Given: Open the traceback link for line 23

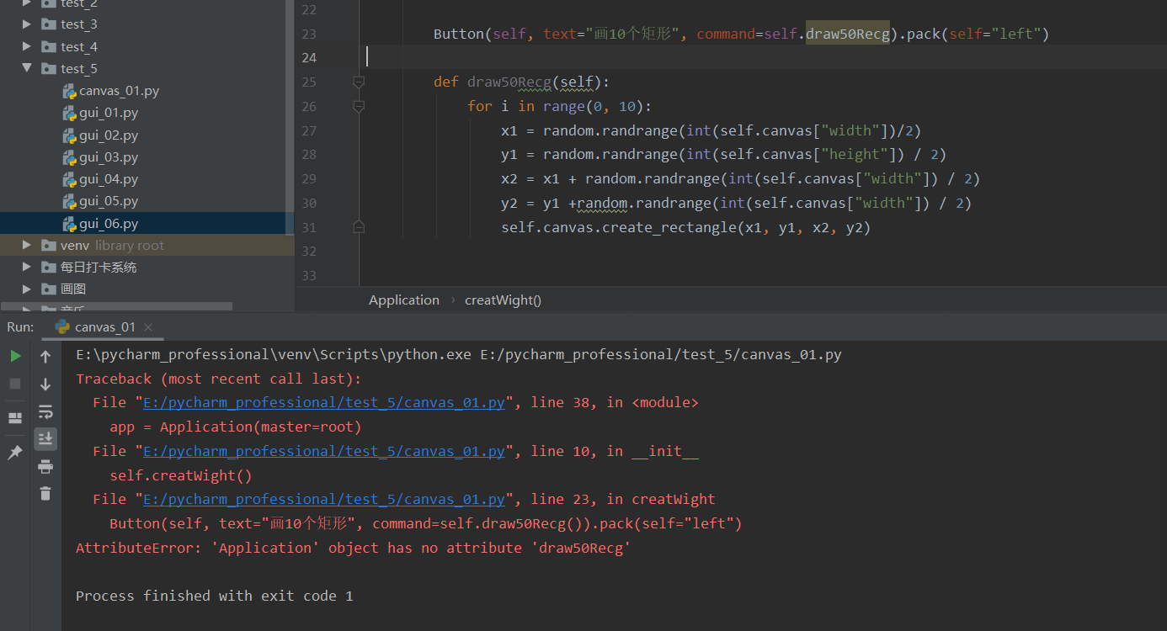Looking at the screenshot, I should coord(324,500).
